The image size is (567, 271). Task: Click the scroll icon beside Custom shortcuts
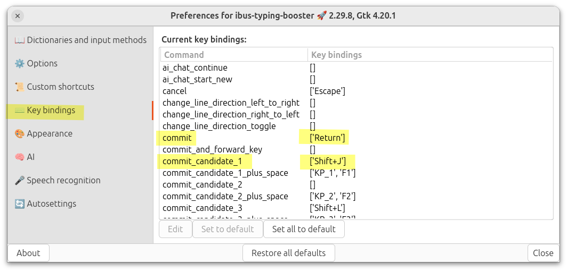(20, 87)
